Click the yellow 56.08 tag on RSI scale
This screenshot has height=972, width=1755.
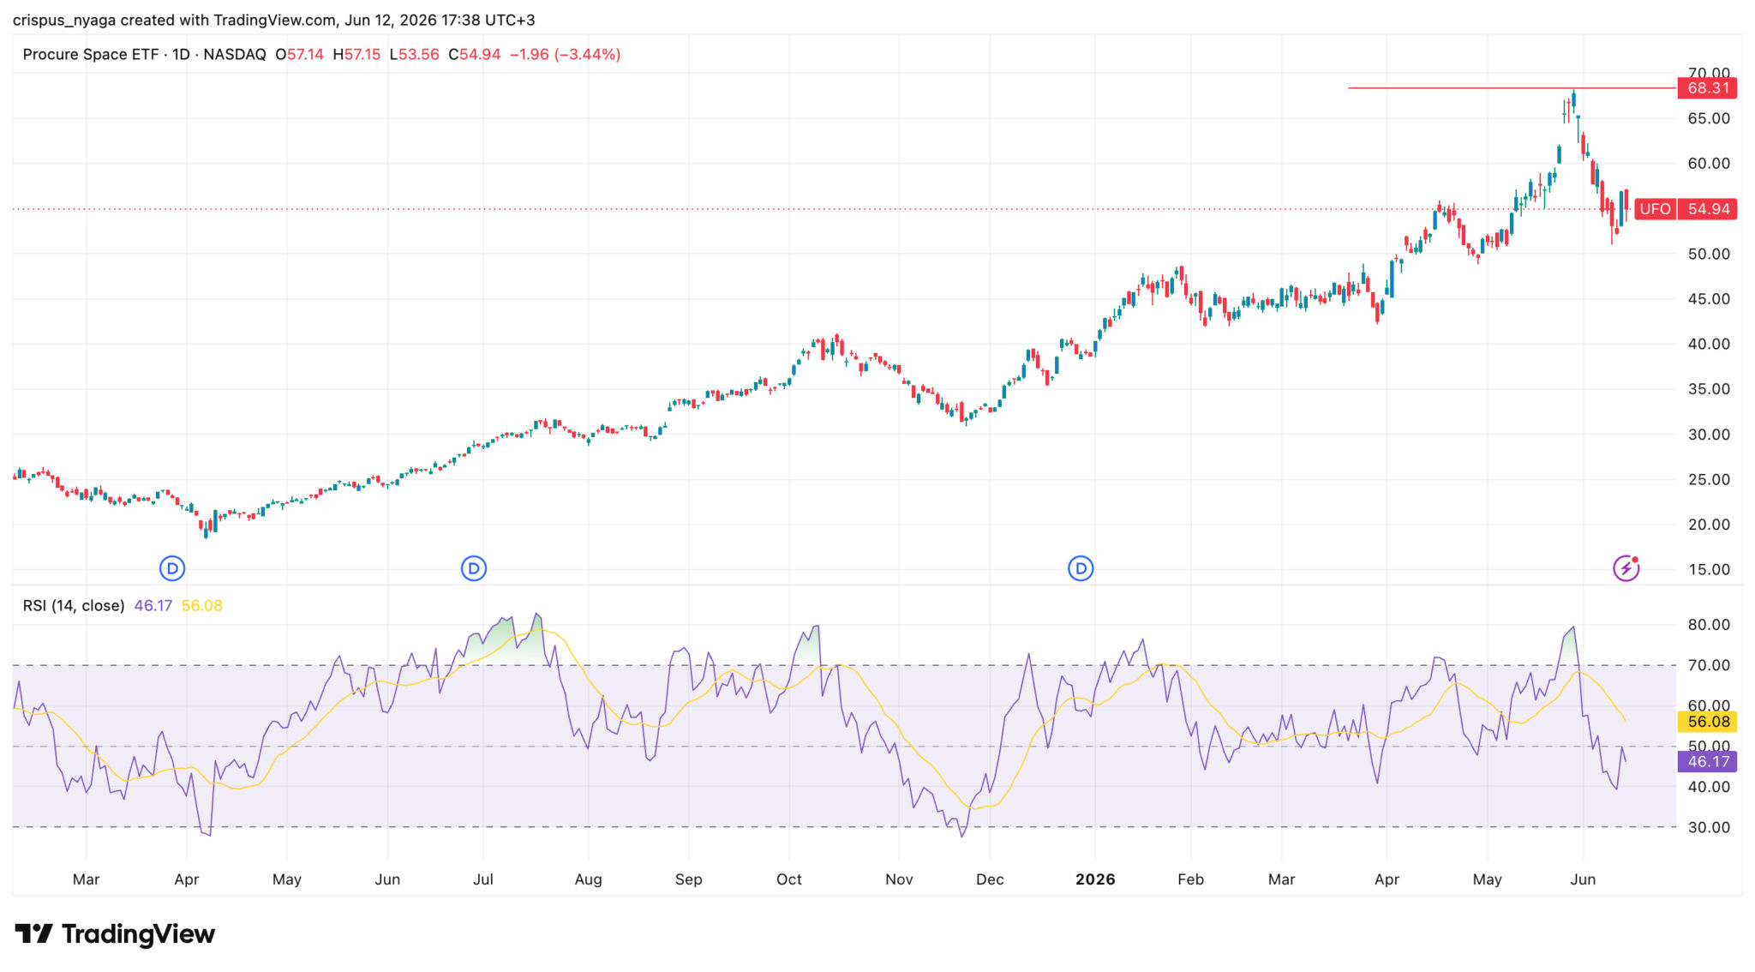click(x=1707, y=722)
